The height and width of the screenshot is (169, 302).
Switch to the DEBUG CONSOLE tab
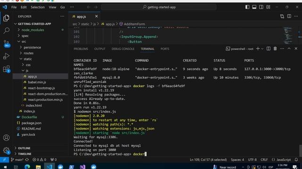pos(123,49)
